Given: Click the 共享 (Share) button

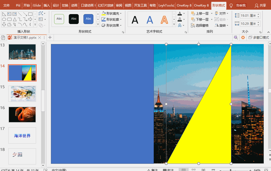Looking at the screenshot, I should pos(261,5).
